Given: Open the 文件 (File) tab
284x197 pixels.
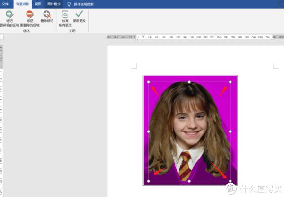Looking at the screenshot, I should coord(5,4).
